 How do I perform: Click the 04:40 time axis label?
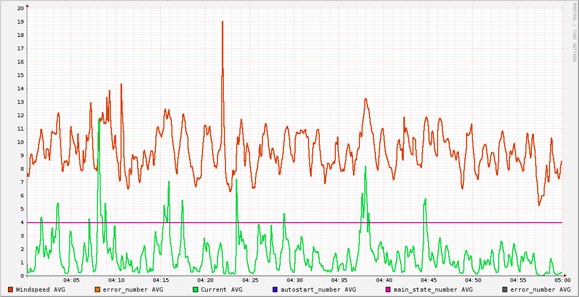click(x=384, y=281)
